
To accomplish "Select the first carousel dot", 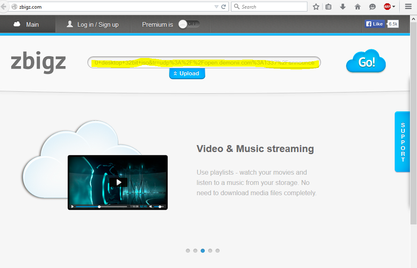I will click(188, 251).
